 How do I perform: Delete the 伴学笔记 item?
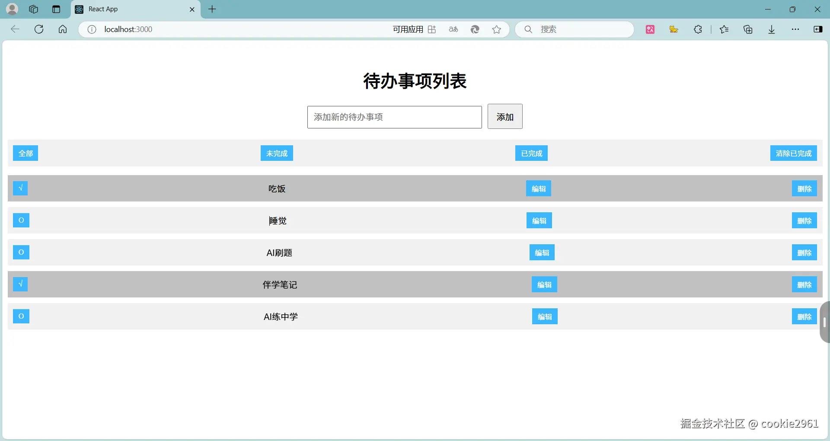click(804, 284)
